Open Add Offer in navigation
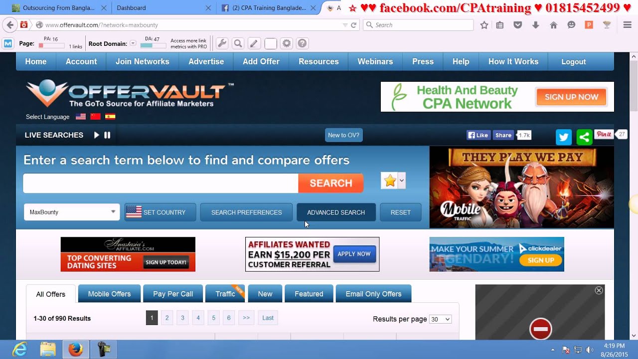638x359 pixels. (261, 61)
